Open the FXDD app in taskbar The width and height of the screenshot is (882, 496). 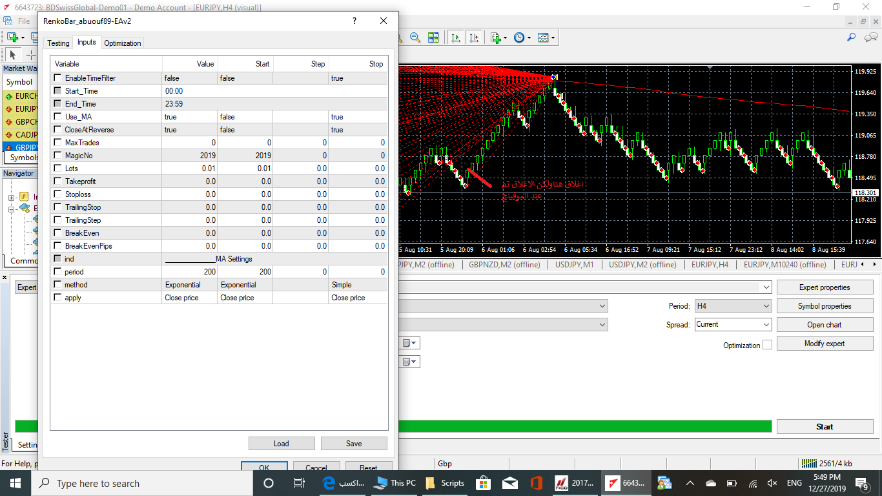tap(574, 483)
